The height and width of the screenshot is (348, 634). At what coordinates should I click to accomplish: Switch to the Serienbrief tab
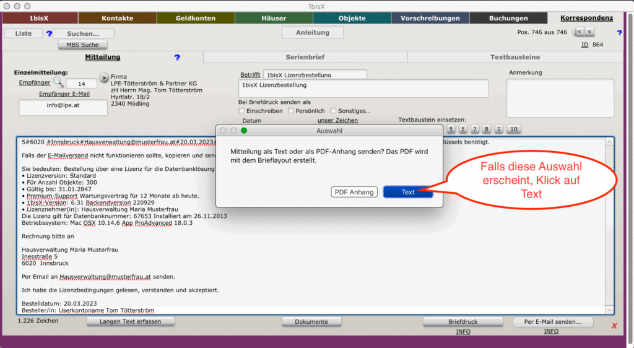coord(305,57)
